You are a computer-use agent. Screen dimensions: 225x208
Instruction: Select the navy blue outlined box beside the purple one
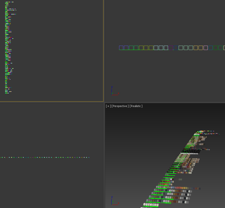tap(176, 48)
